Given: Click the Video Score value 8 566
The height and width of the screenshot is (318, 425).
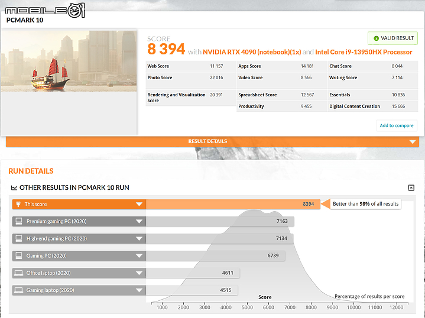Looking at the screenshot, I should pyautogui.click(x=306, y=77).
